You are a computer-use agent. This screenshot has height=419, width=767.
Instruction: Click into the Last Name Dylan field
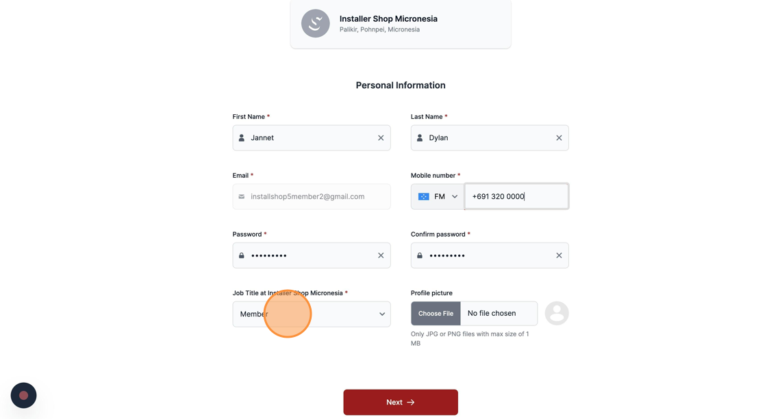490,137
